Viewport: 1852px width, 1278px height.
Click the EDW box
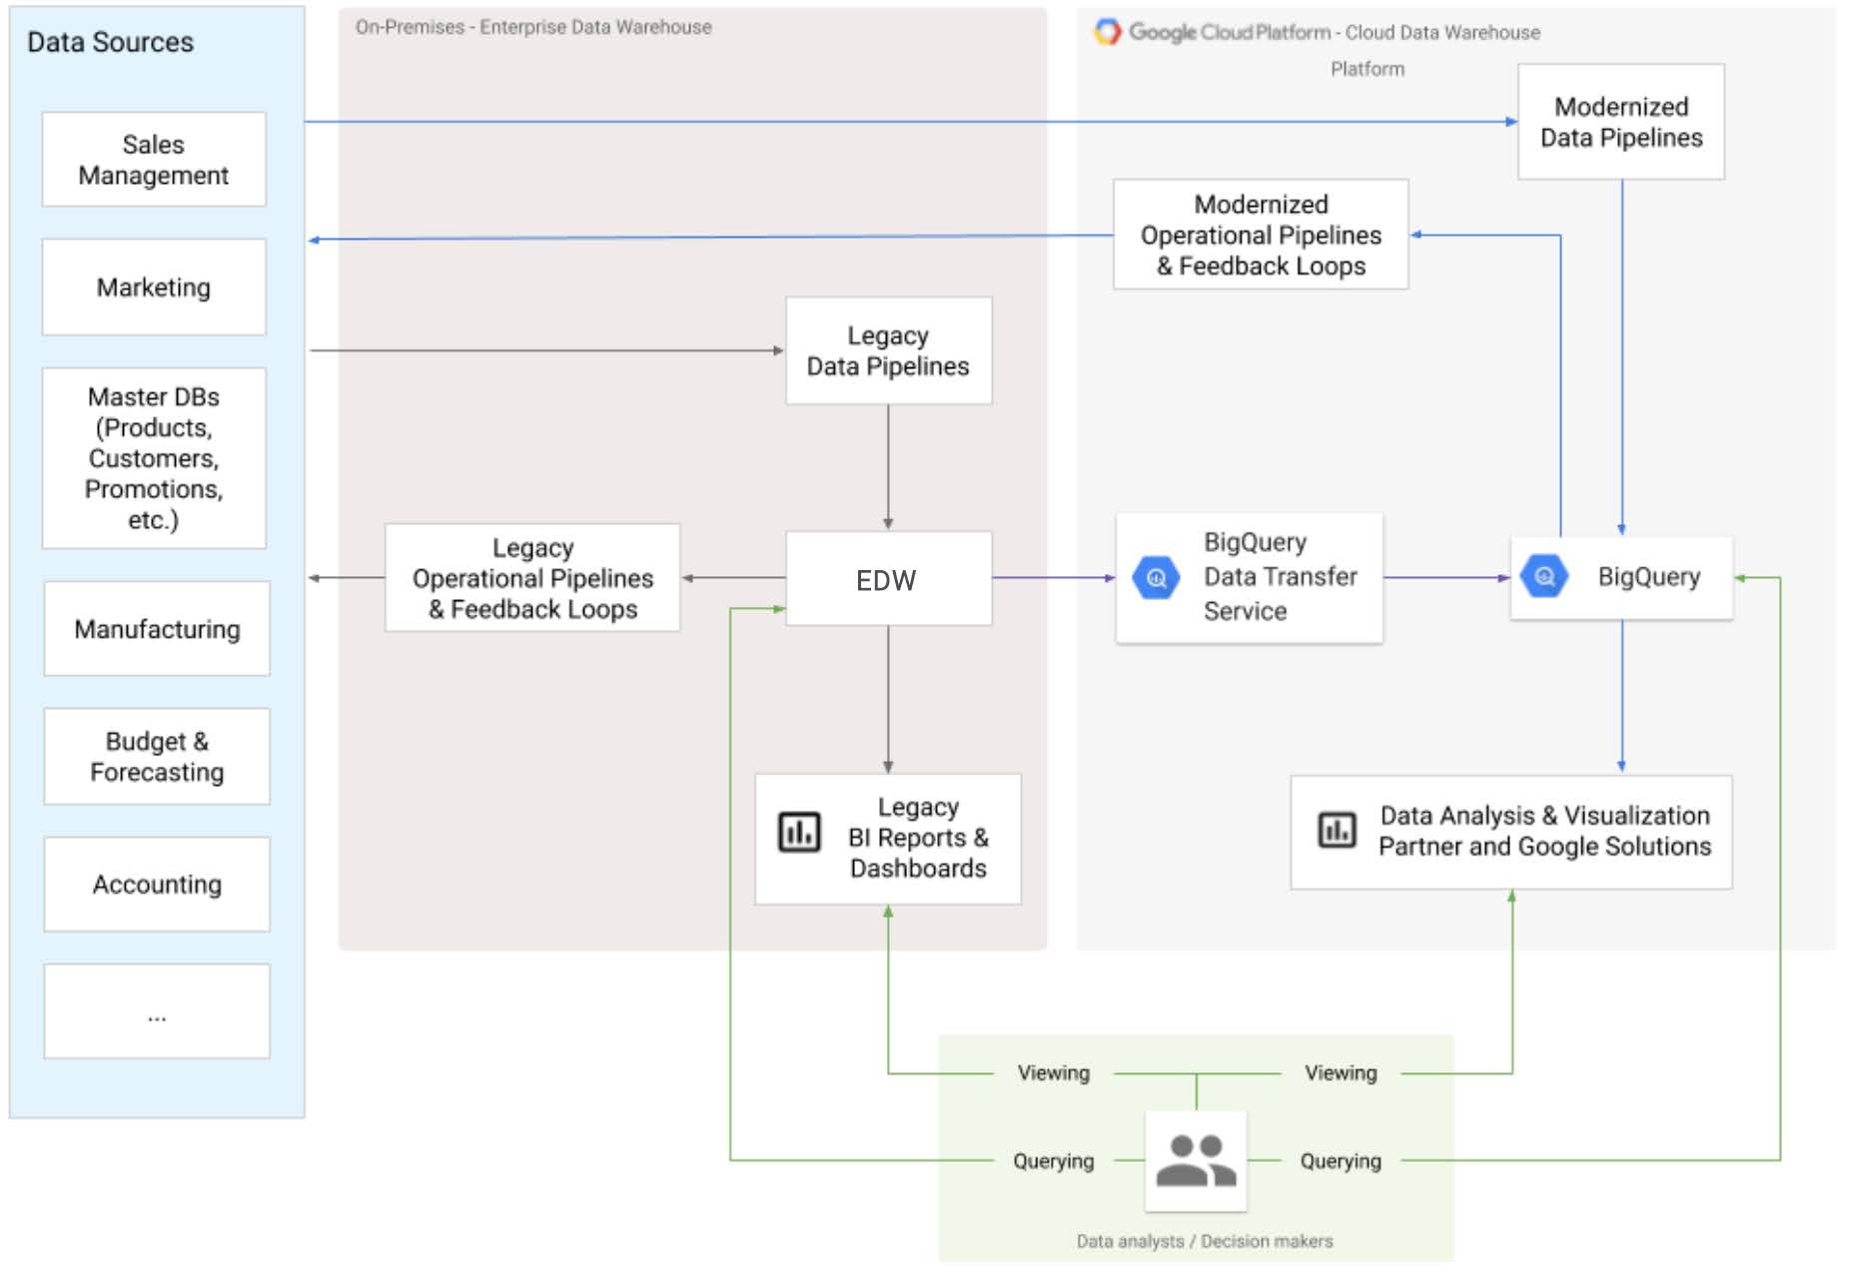pyautogui.click(x=888, y=579)
